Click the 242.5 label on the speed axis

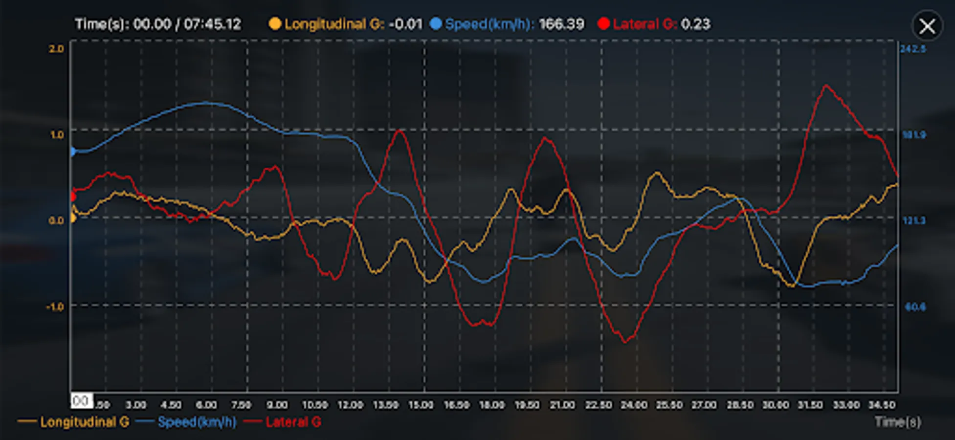(913, 49)
